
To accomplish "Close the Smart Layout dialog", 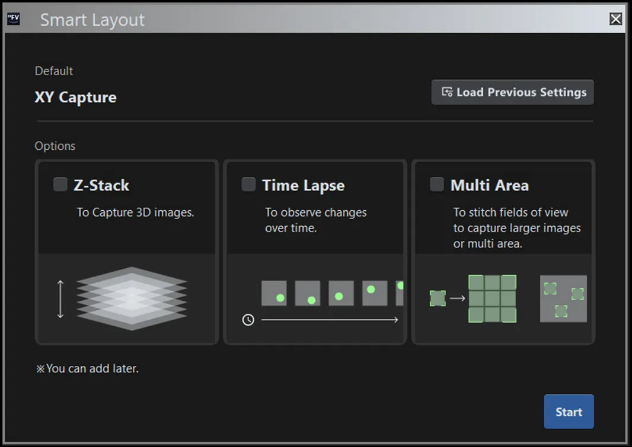I will [615, 18].
